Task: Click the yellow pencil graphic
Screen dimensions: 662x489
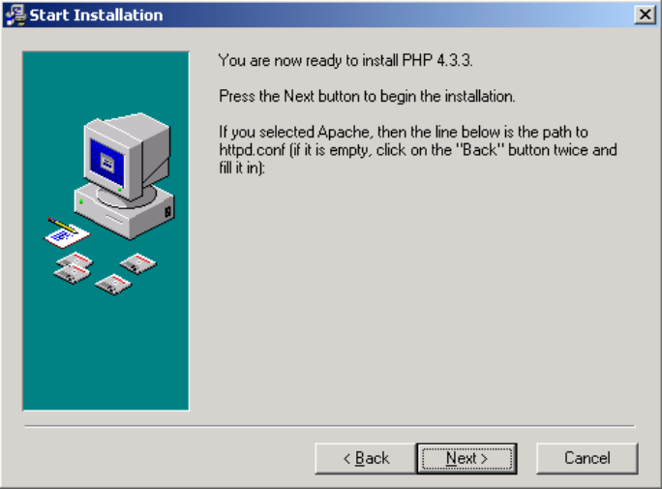Action: pyautogui.click(x=63, y=225)
